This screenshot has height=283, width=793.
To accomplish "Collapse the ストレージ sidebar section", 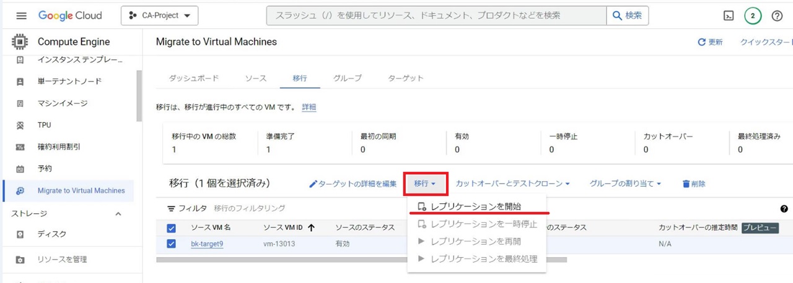I will pyautogui.click(x=118, y=214).
